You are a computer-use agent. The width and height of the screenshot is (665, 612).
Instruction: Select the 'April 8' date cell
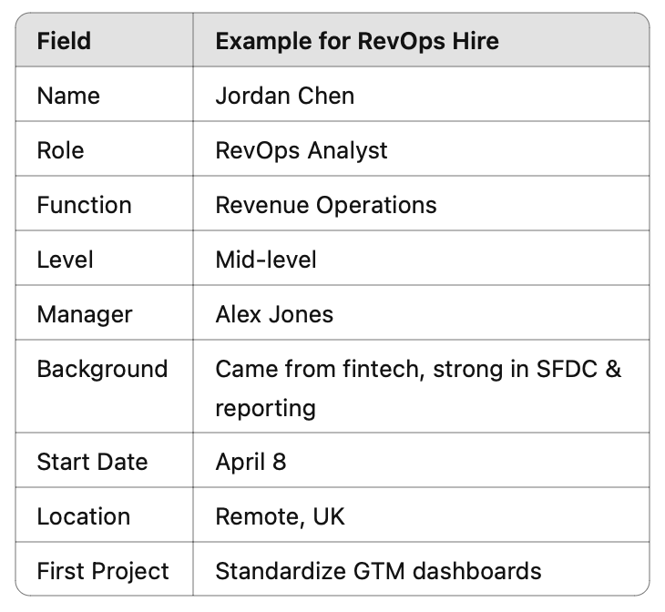(421, 460)
